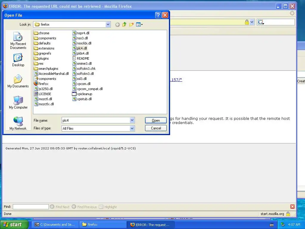Select the components folder at top
The width and height of the screenshot is (305, 229).
(x=45, y=38)
